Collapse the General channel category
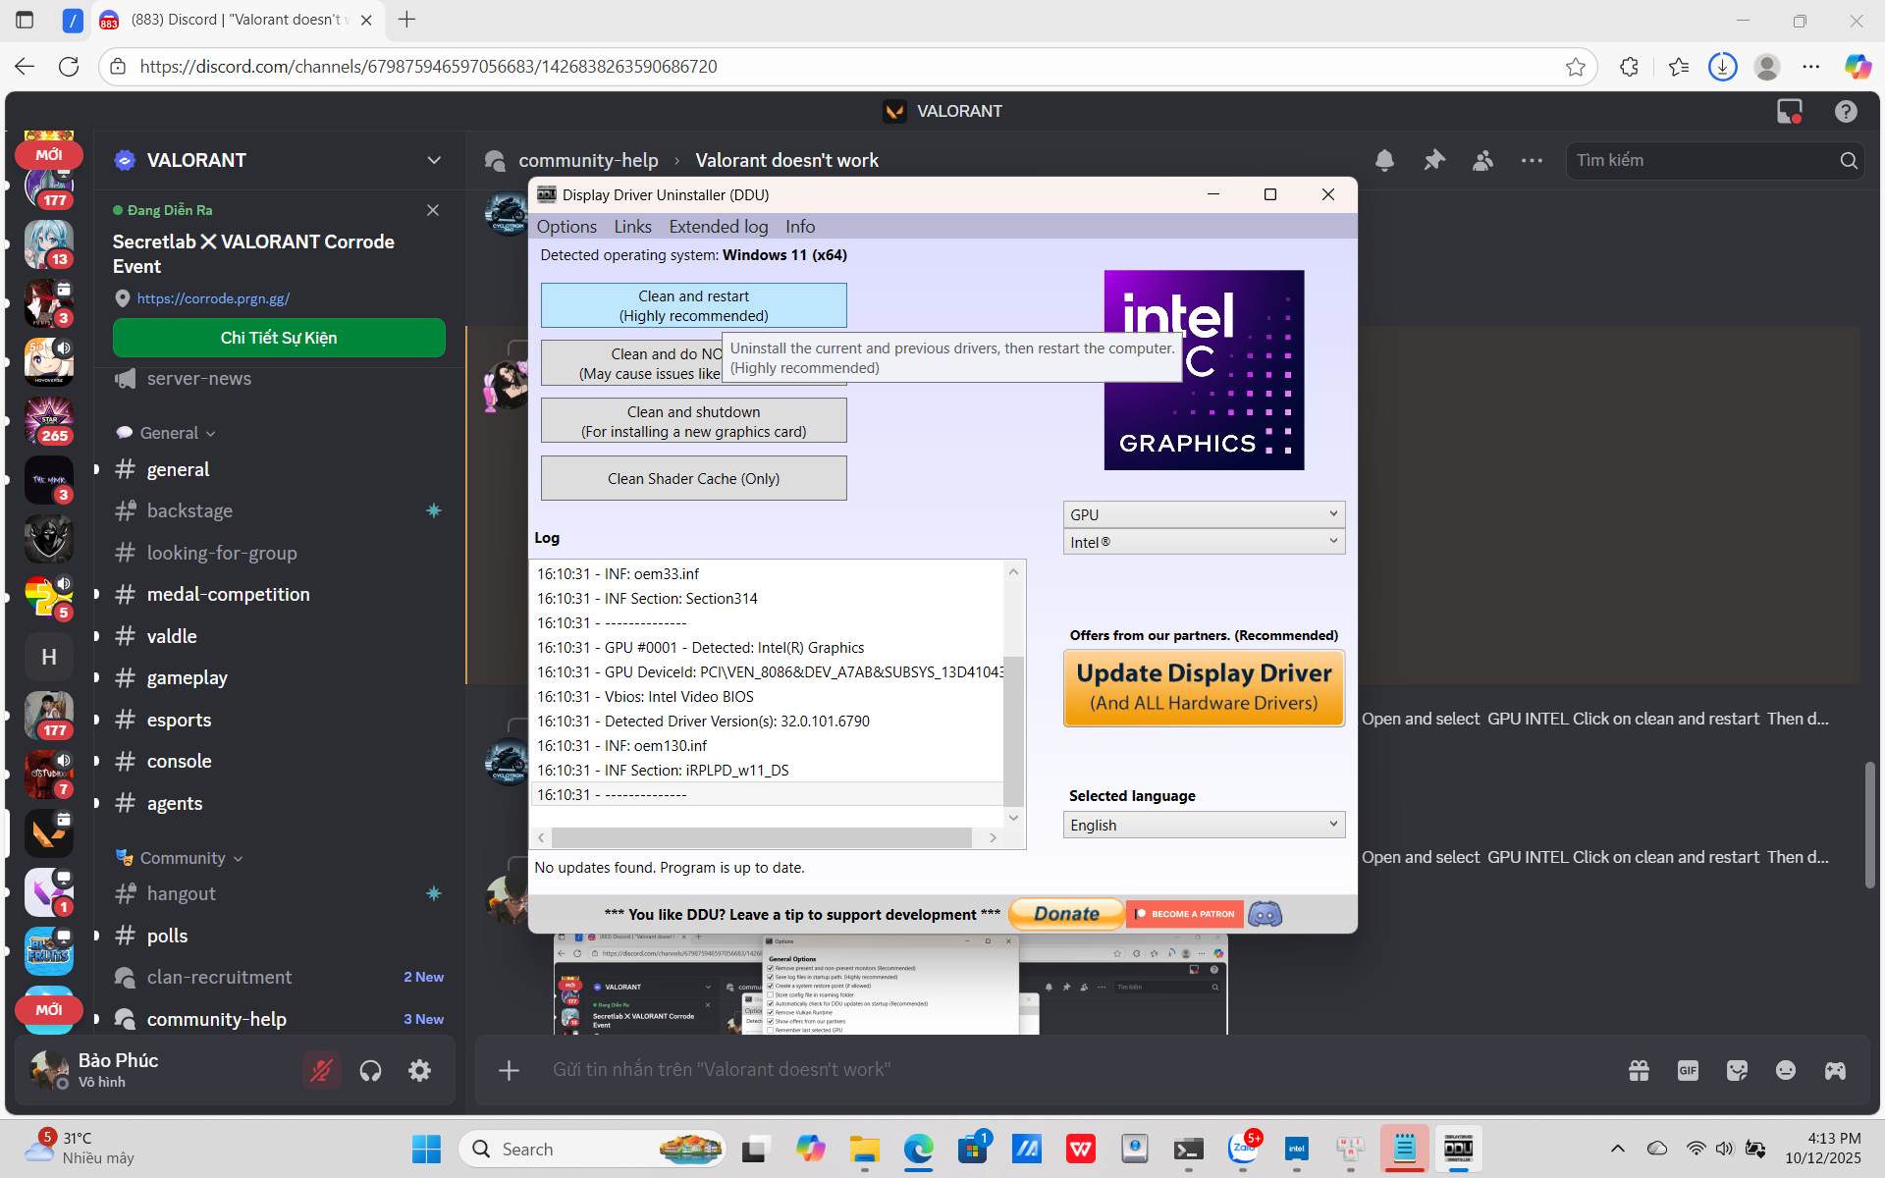Viewport: 1885px width, 1178px height. (x=169, y=433)
